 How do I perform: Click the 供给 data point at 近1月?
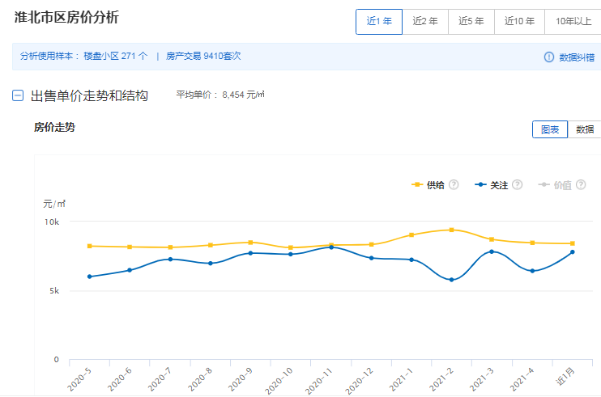pyautogui.click(x=573, y=243)
